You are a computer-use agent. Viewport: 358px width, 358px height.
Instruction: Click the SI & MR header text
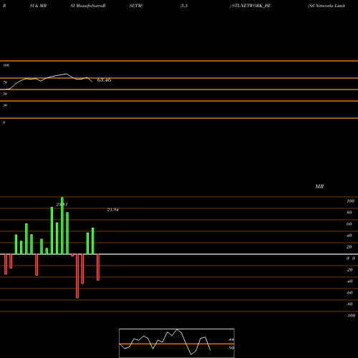pyautogui.click(x=38, y=6)
